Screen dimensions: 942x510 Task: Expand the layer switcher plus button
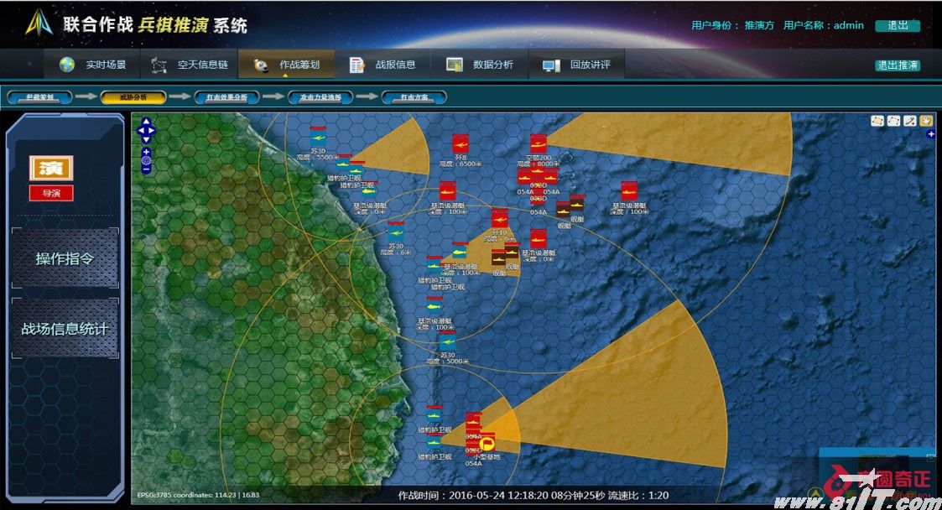931,134
